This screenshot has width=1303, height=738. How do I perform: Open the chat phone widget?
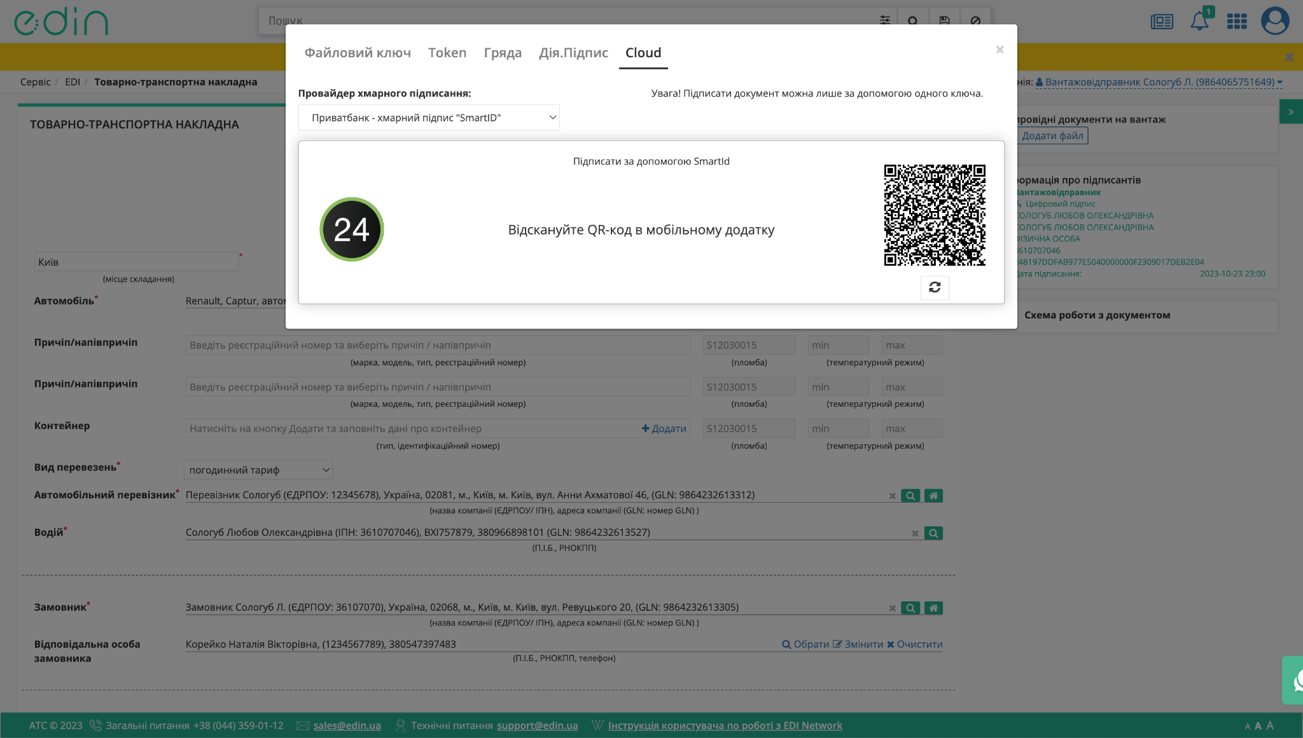[x=1293, y=680]
